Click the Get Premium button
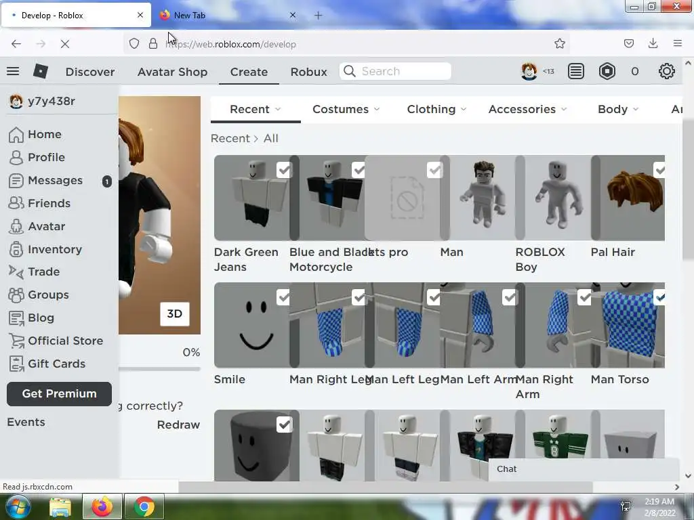694x520 pixels. pyautogui.click(x=60, y=393)
